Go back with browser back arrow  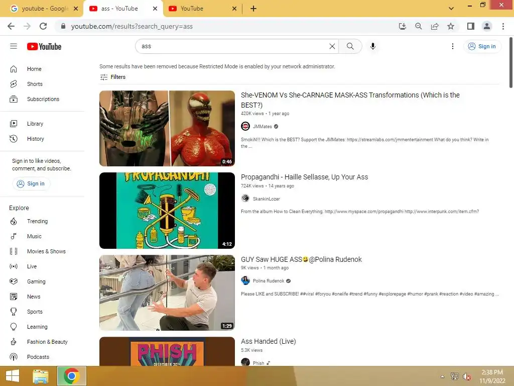pyautogui.click(x=11, y=26)
